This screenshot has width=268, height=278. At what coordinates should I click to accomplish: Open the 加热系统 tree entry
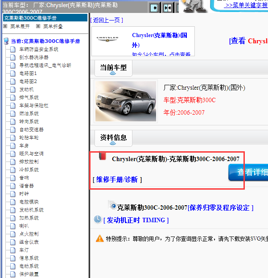(29, 218)
